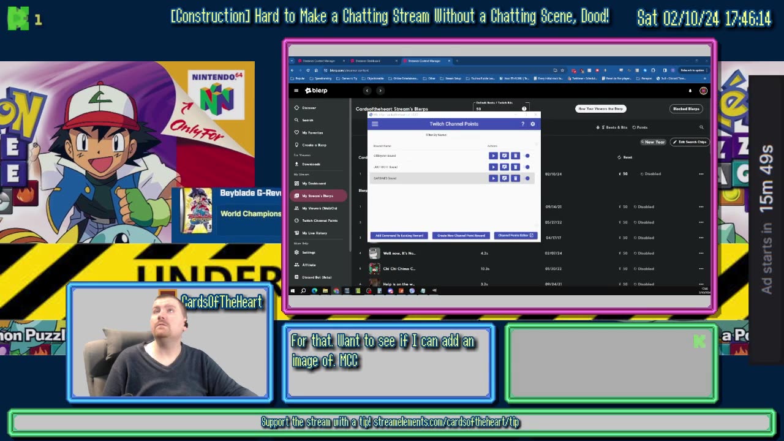Open more options for the 04/17/17 blerp
784x441 pixels.
(x=701, y=238)
